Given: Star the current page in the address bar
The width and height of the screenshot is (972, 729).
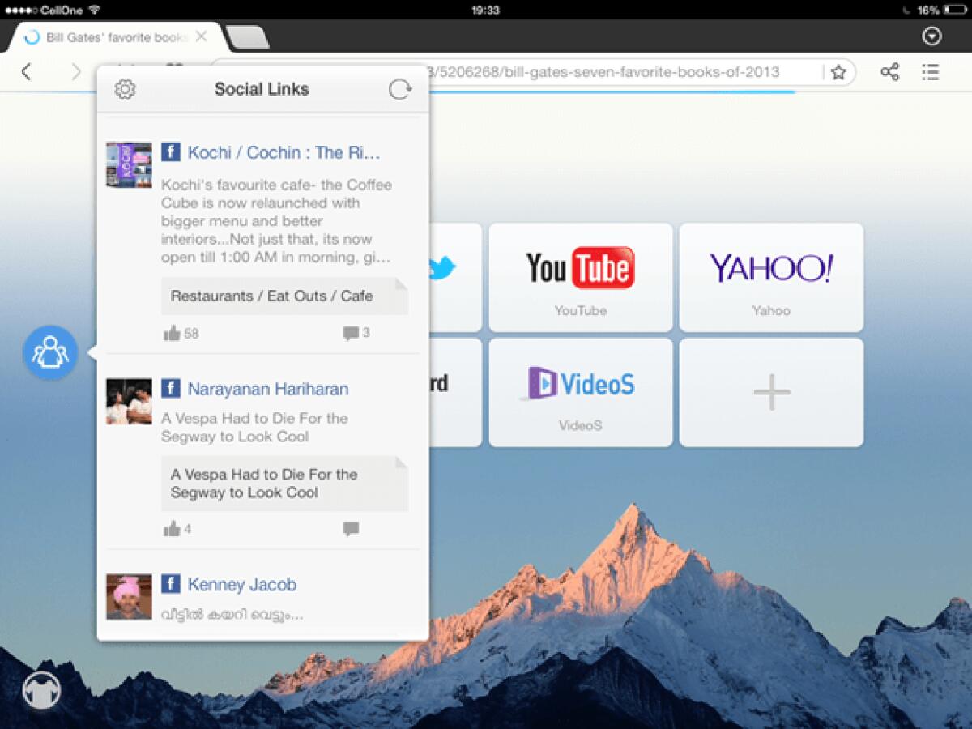Looking at the screenshot, I should coord(838,72).
